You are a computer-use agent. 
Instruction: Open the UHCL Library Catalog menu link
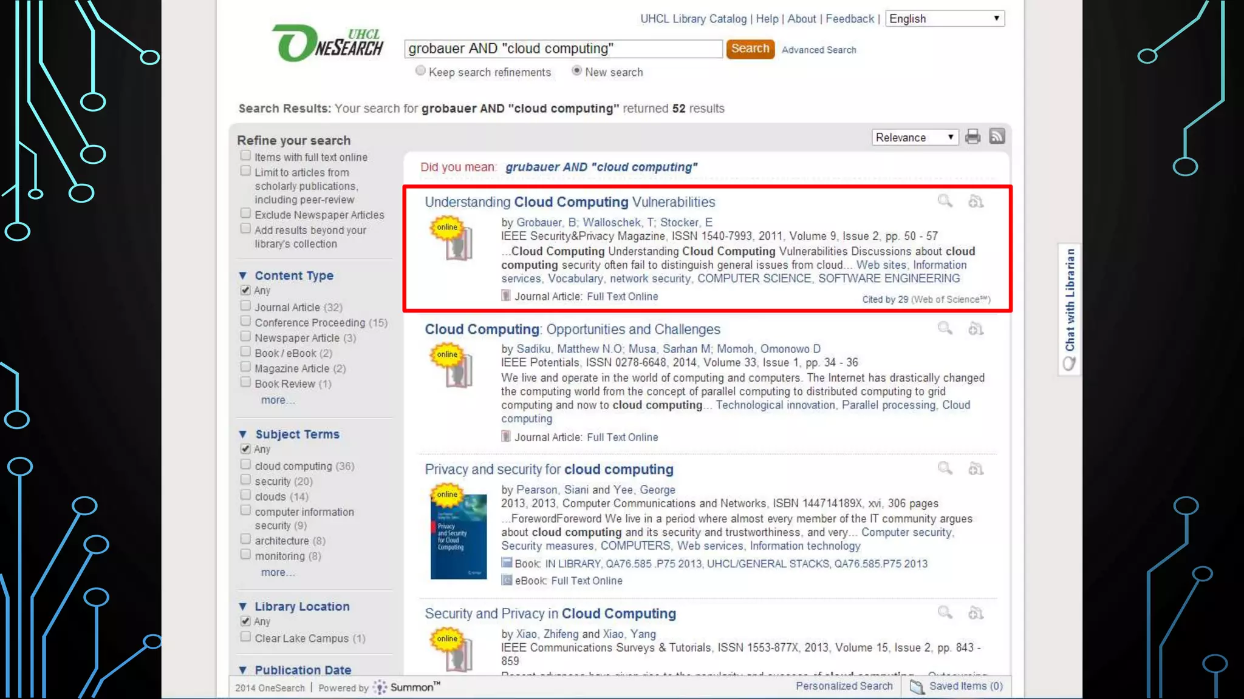pos(693,19)
